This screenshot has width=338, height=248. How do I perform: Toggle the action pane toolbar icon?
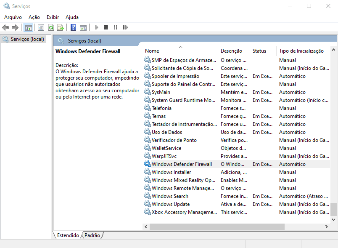coord(83,27)
